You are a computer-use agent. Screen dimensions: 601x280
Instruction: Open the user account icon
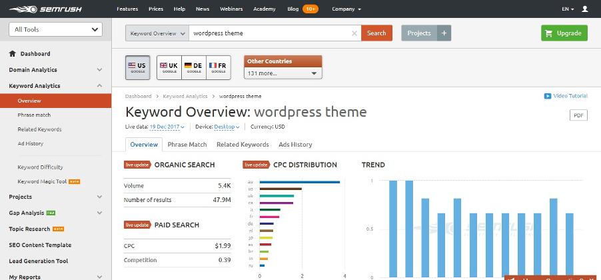click(584, 9)
